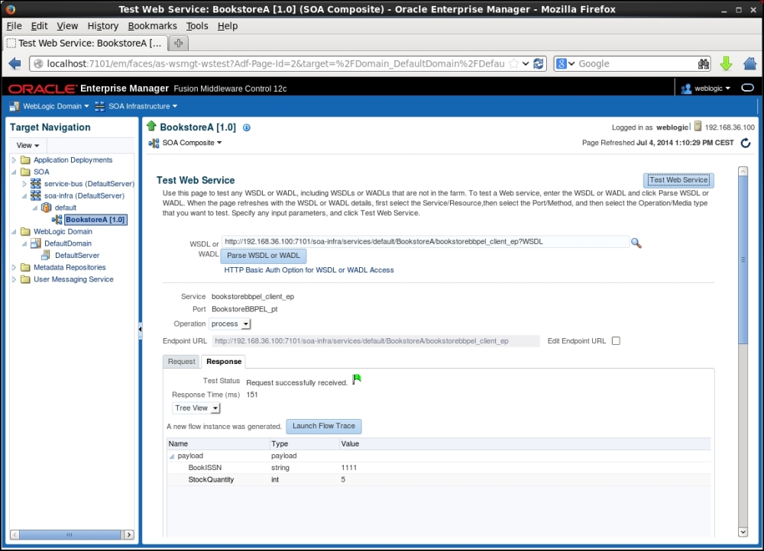Expand User Messaging Service folder

(14, 279)
